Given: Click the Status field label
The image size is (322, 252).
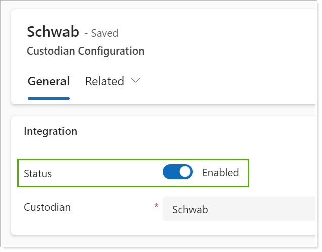Looking at the screenshot, I should 38,173.
